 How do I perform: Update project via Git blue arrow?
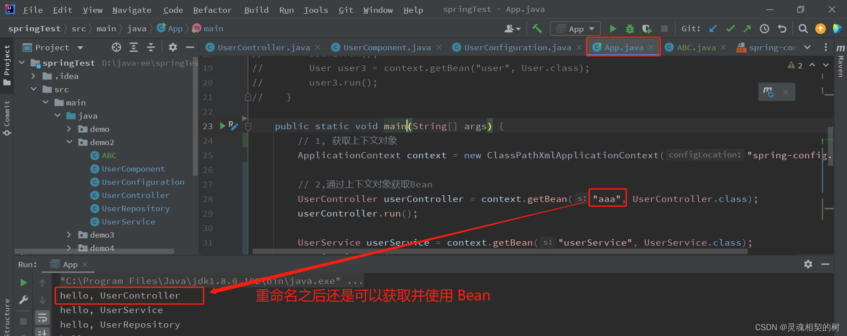coord(713,29)
